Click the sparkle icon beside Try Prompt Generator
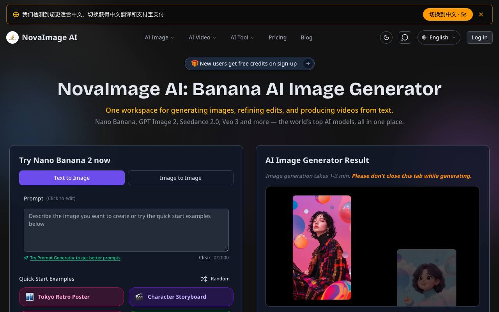 click(x=26, y=258)
